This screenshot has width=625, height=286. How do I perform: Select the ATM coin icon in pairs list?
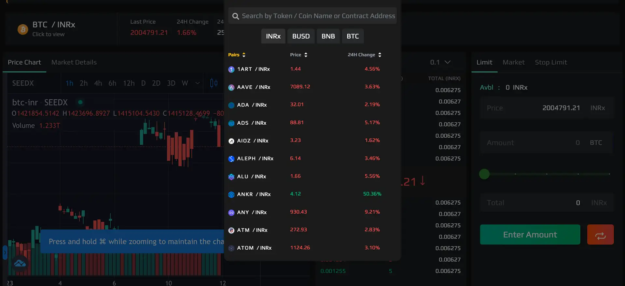231,230
